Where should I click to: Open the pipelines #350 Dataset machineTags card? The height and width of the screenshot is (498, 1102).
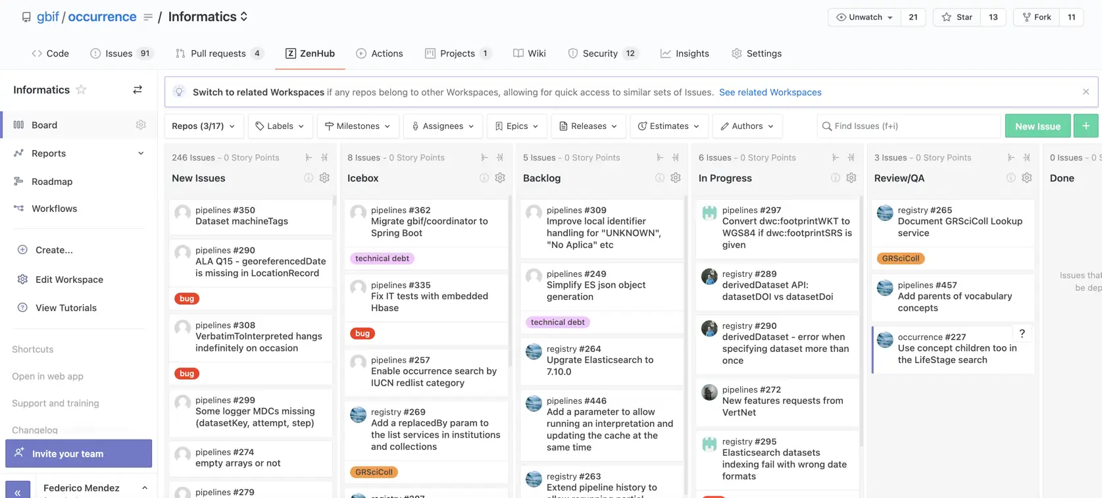[x=251, y=216]
